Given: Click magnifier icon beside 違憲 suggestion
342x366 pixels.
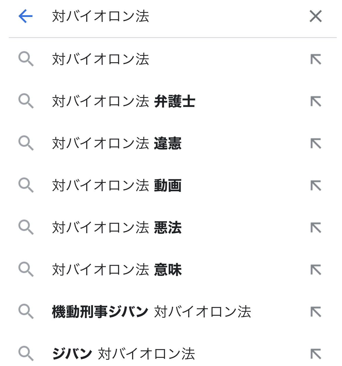Looking at the screenshot, I should 26,144.
